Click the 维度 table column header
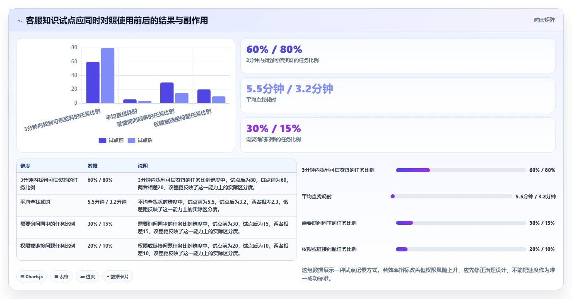 [25, 166]
